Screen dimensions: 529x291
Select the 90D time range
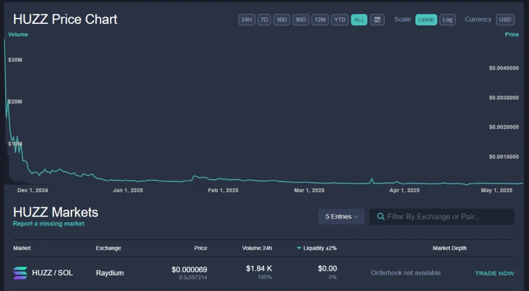click(x=301, y=20)
